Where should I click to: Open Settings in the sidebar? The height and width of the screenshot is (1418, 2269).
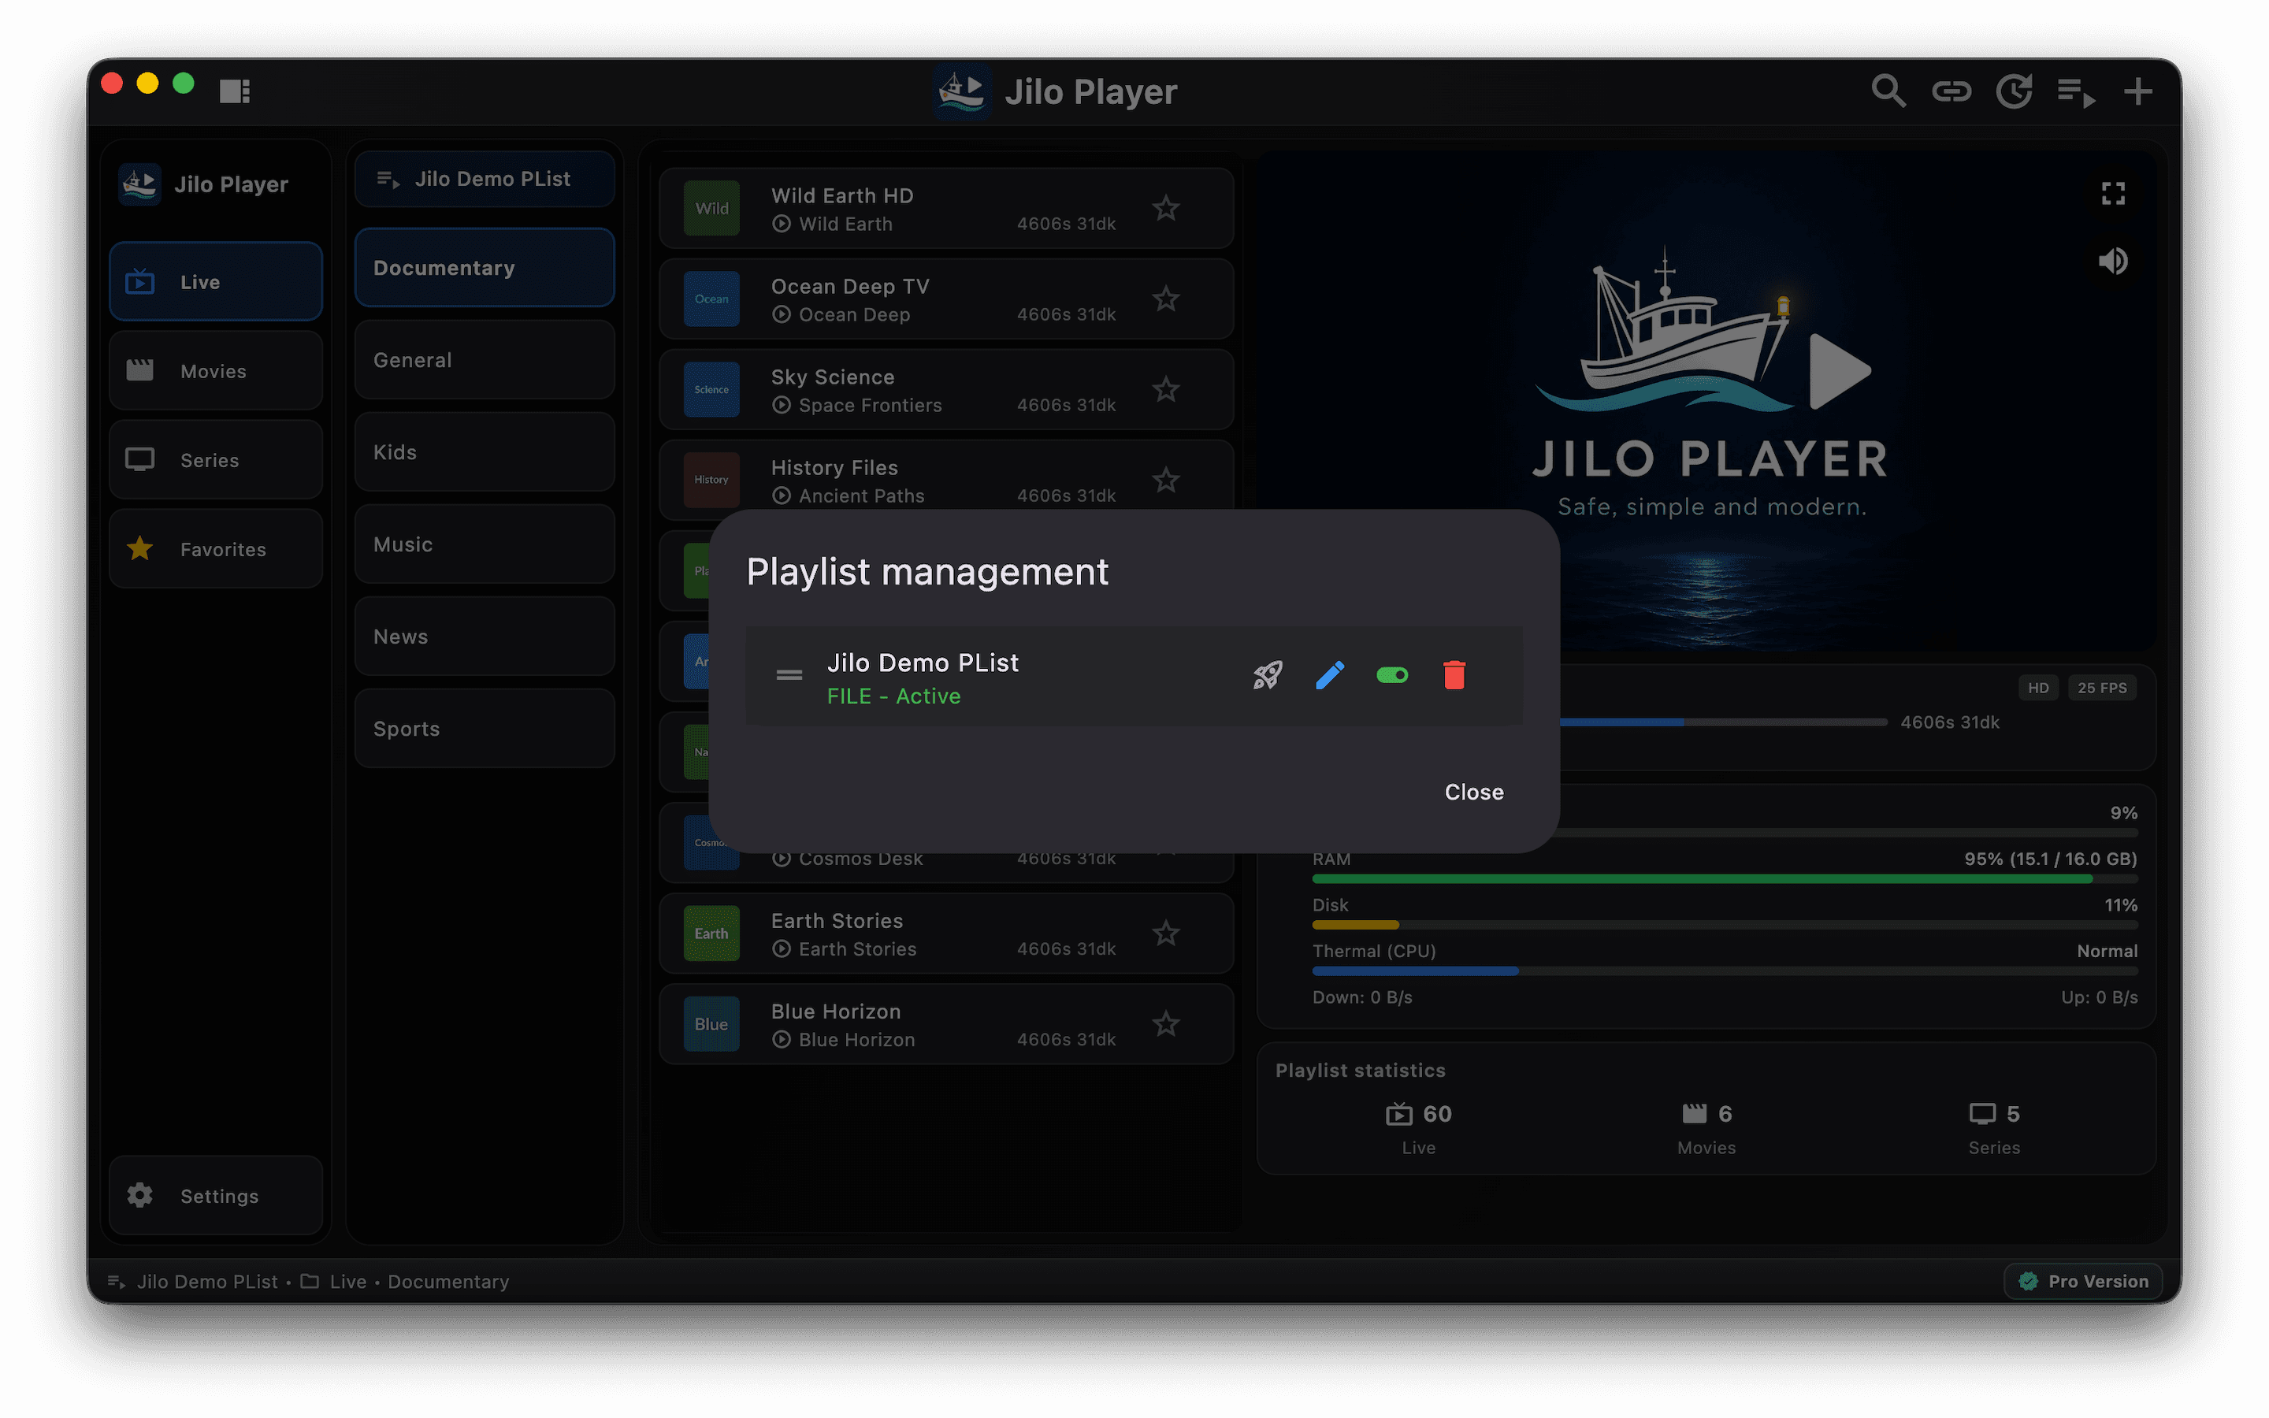[x=216, y=1196]
